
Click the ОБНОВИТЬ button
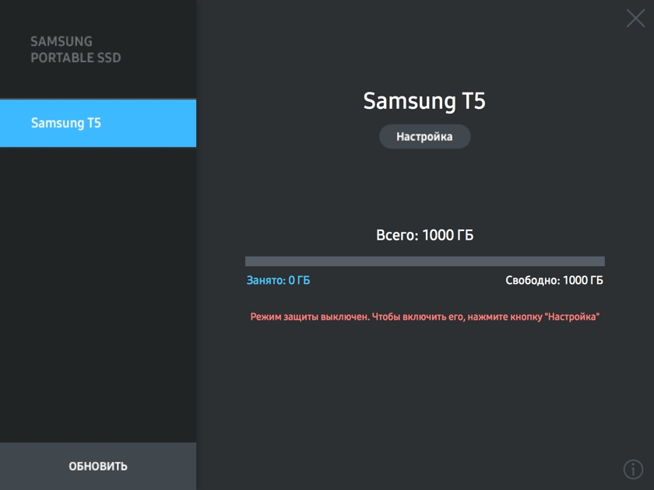pos(98,466)
